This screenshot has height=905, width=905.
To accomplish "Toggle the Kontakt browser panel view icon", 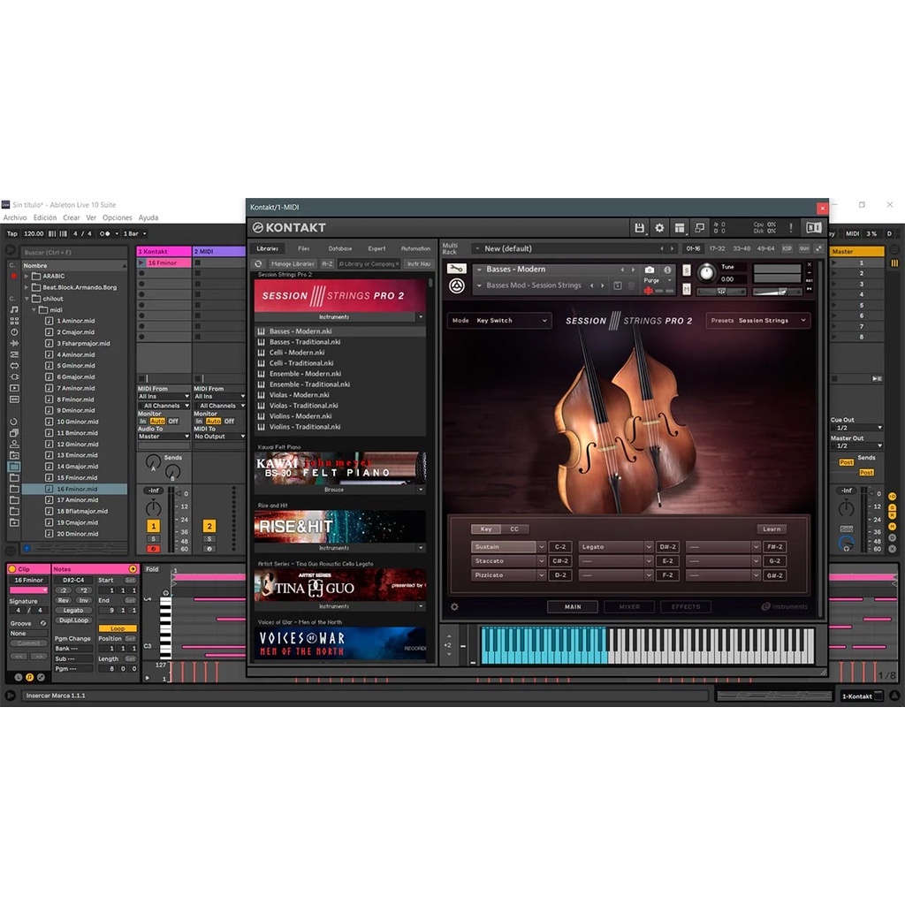I will (x=680, y=227).
